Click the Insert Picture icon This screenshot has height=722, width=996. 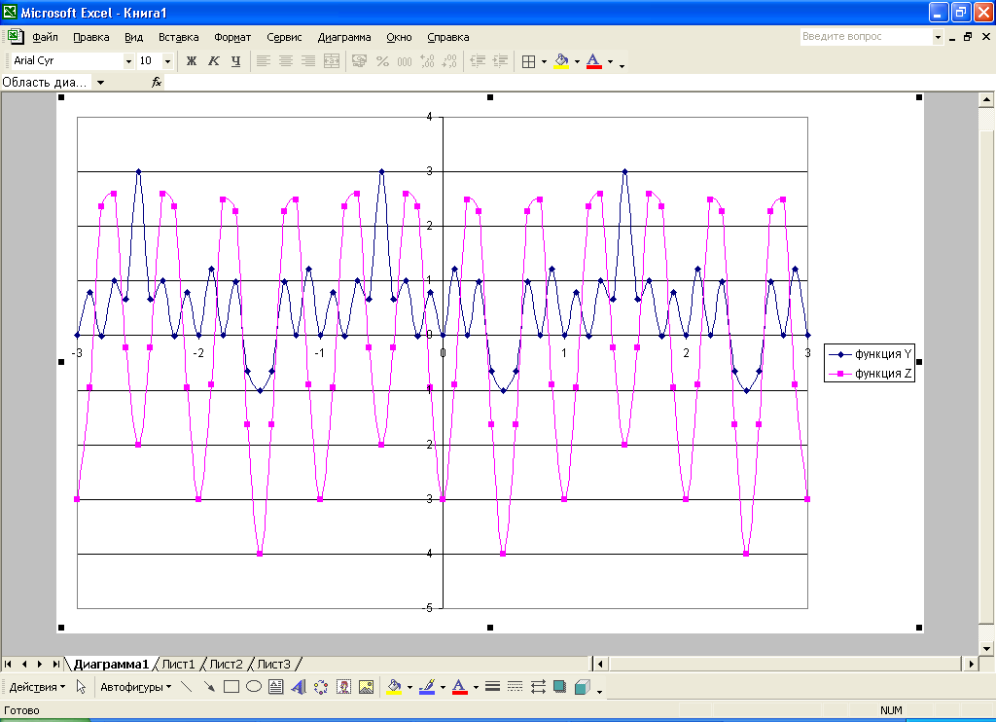pos(366,687)
